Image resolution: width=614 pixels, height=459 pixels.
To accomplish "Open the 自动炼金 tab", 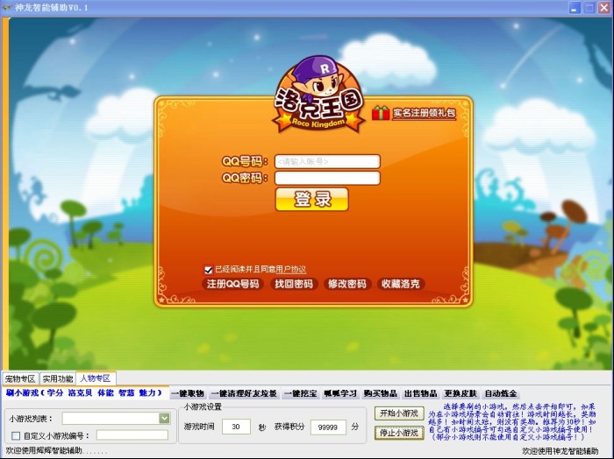I will (x=501, y=393).
